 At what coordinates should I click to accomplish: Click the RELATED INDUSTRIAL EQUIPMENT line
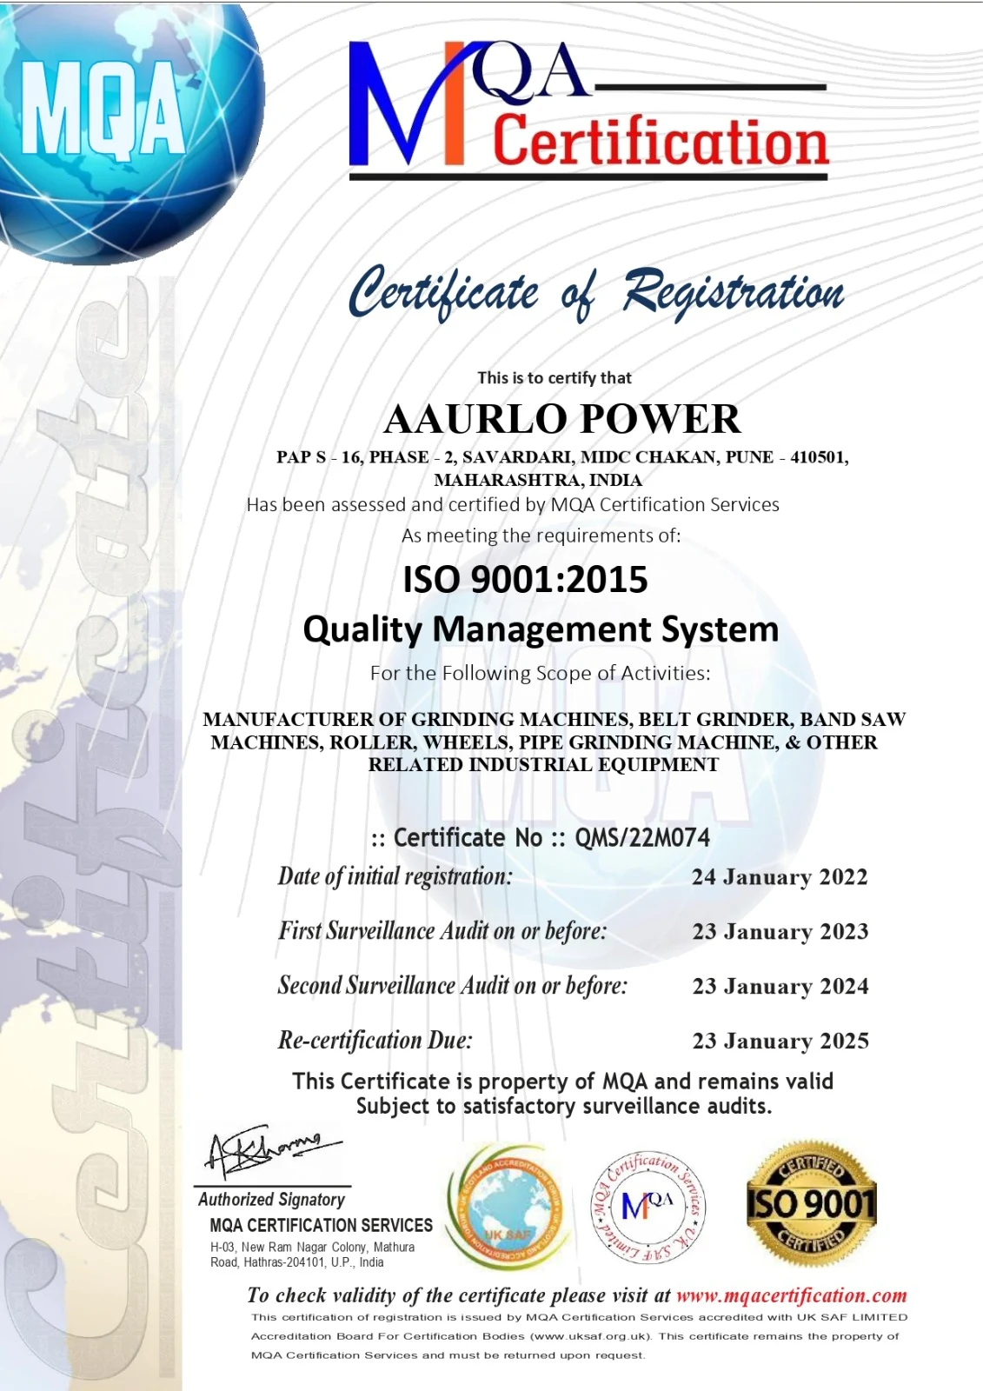[x=544, y=765]
